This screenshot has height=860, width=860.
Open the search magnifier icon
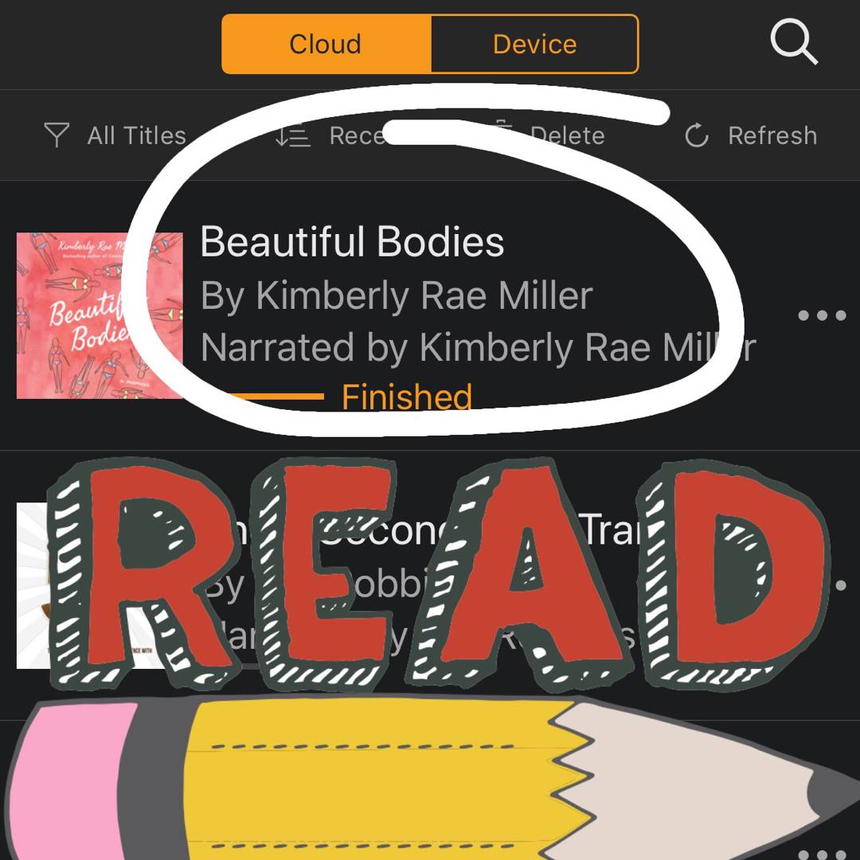point(794,41)
